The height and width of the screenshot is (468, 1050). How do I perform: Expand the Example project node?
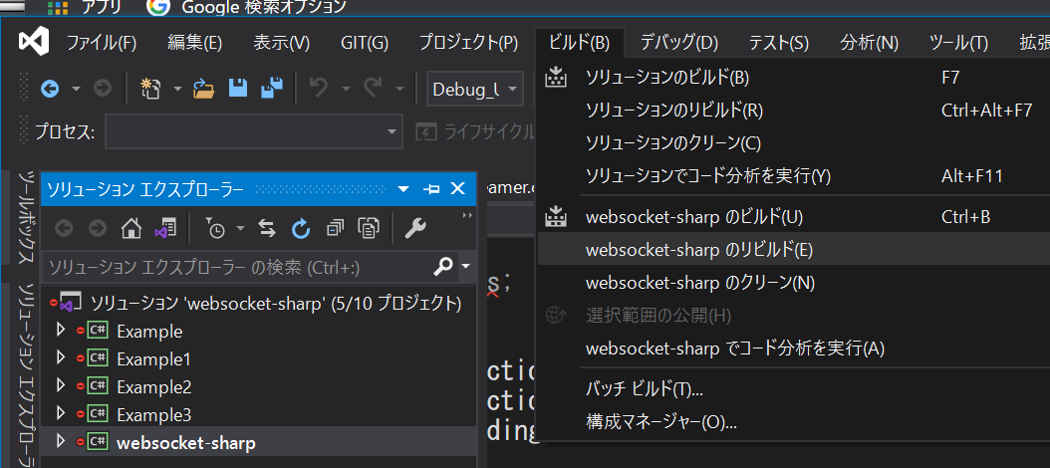pyautogui.click(x=61, y=331)
